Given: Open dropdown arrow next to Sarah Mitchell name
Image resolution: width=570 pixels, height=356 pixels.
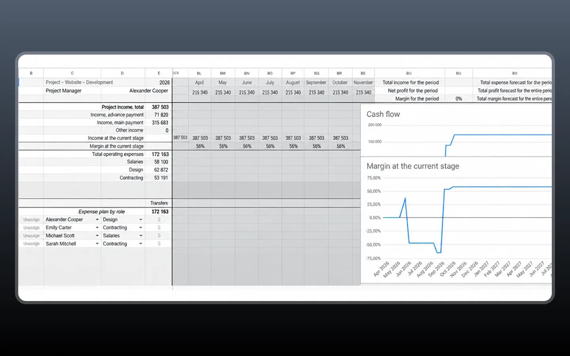Looking at the screenshot, I should (x=97, y=244).
